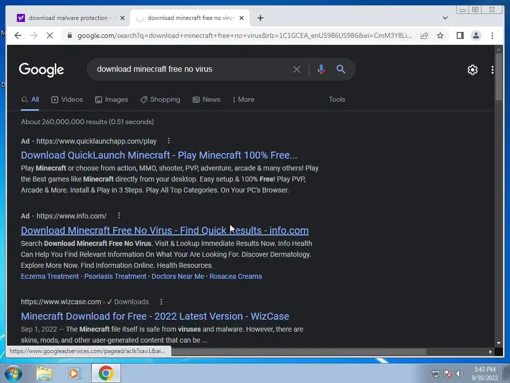The image size is (510, 383).
Task: Open Eczema Treatment sitelink
Action: tap(50, 276)
